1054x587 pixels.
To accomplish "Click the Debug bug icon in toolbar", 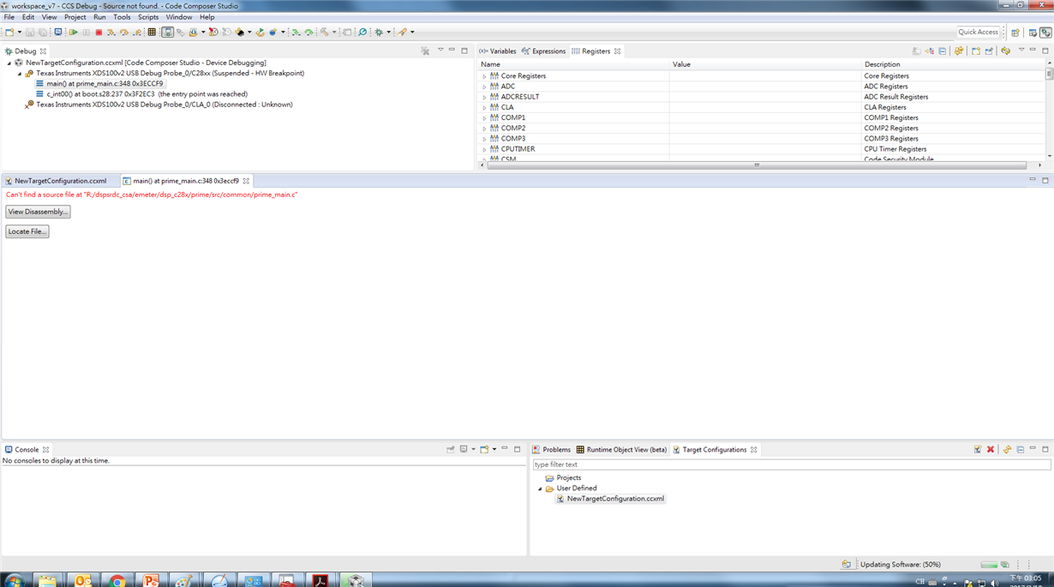I will (x=379, y=32).
